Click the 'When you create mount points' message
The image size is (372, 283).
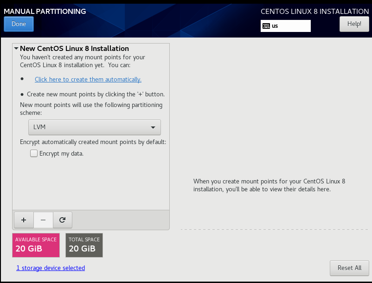[x=269, y=185]
